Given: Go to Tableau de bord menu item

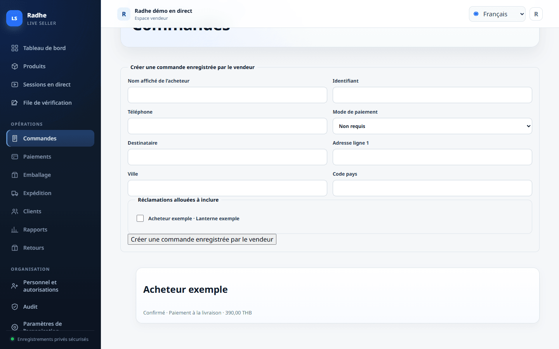Looking at the screenshot, I should click(x=50, y=48).
